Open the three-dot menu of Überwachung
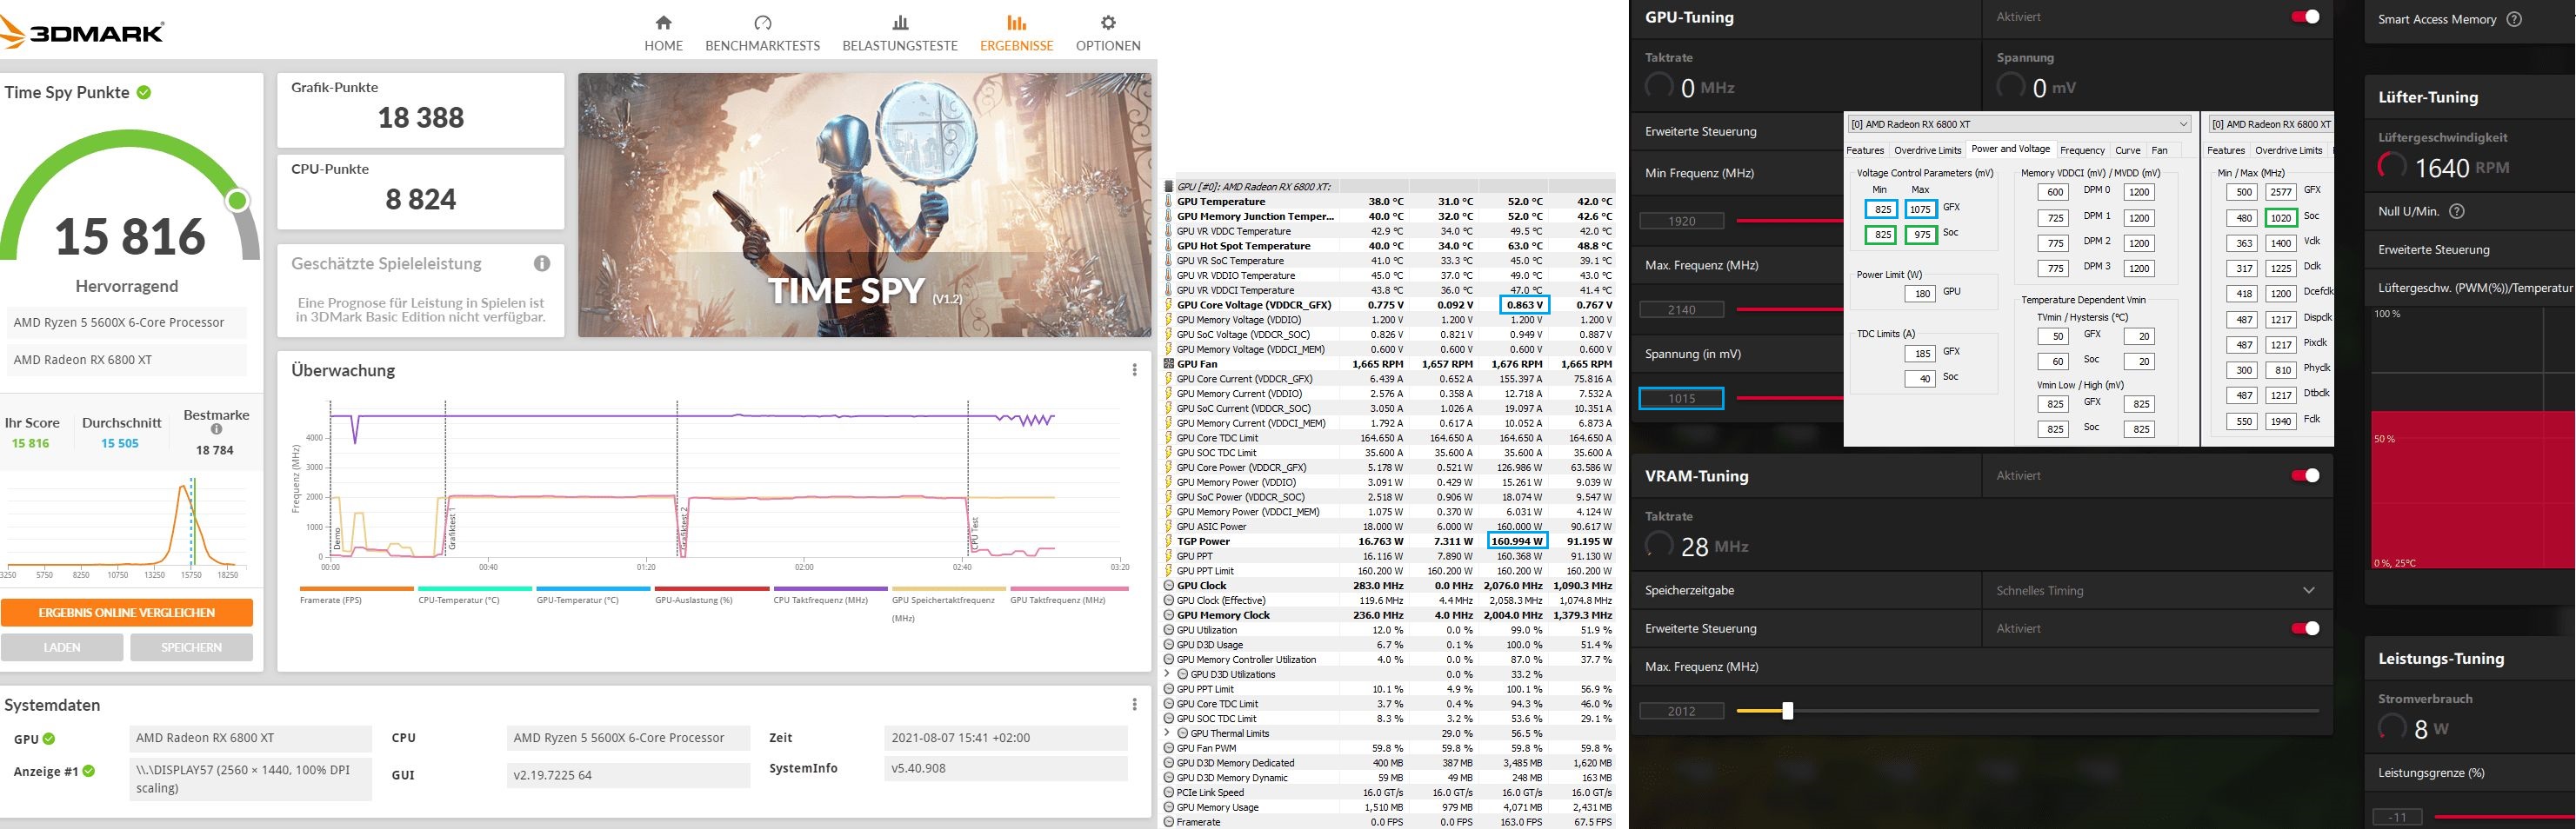The width and height of the screenshot is (2576, 829). (1134, 369)
